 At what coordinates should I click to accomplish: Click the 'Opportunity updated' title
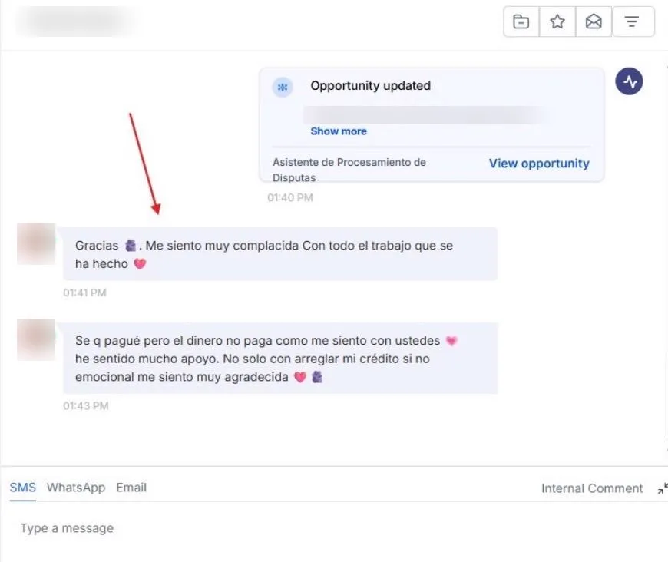pyautogui.click(x=370, y=86)
